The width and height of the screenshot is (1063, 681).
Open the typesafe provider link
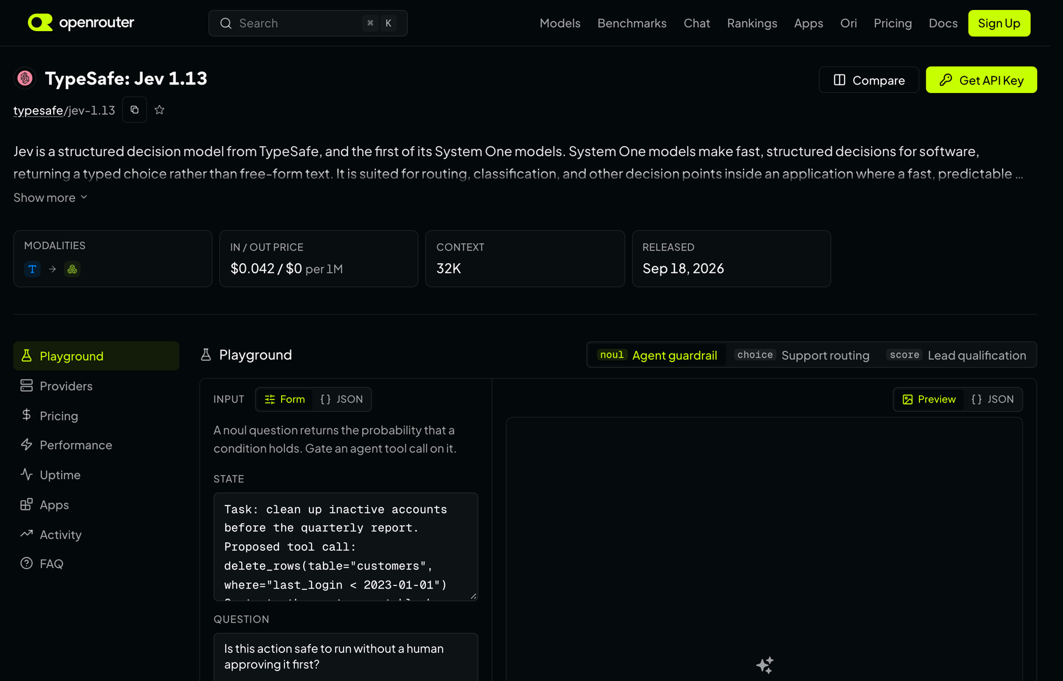pos(38,110)
